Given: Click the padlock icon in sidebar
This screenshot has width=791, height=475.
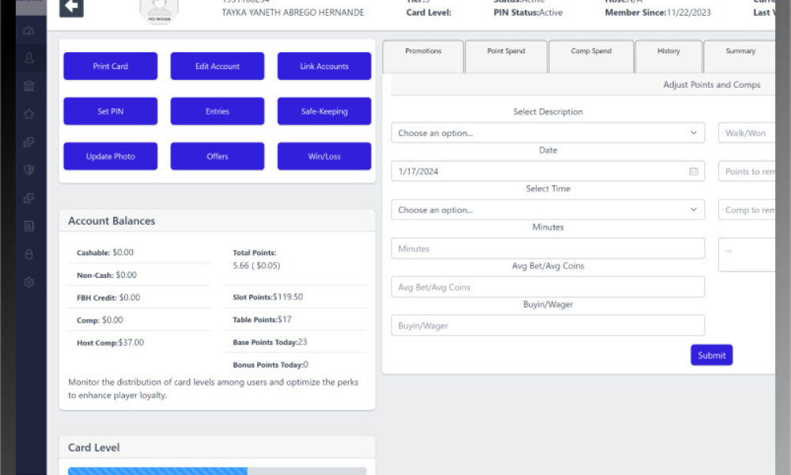Looking at the screenshot, I should click(29, 254).
